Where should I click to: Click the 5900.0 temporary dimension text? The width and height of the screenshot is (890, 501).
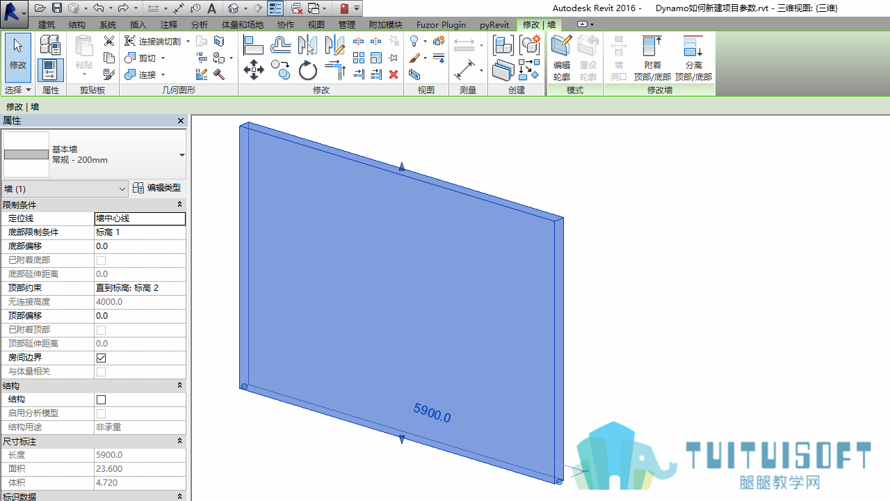(x=432, y=413)
